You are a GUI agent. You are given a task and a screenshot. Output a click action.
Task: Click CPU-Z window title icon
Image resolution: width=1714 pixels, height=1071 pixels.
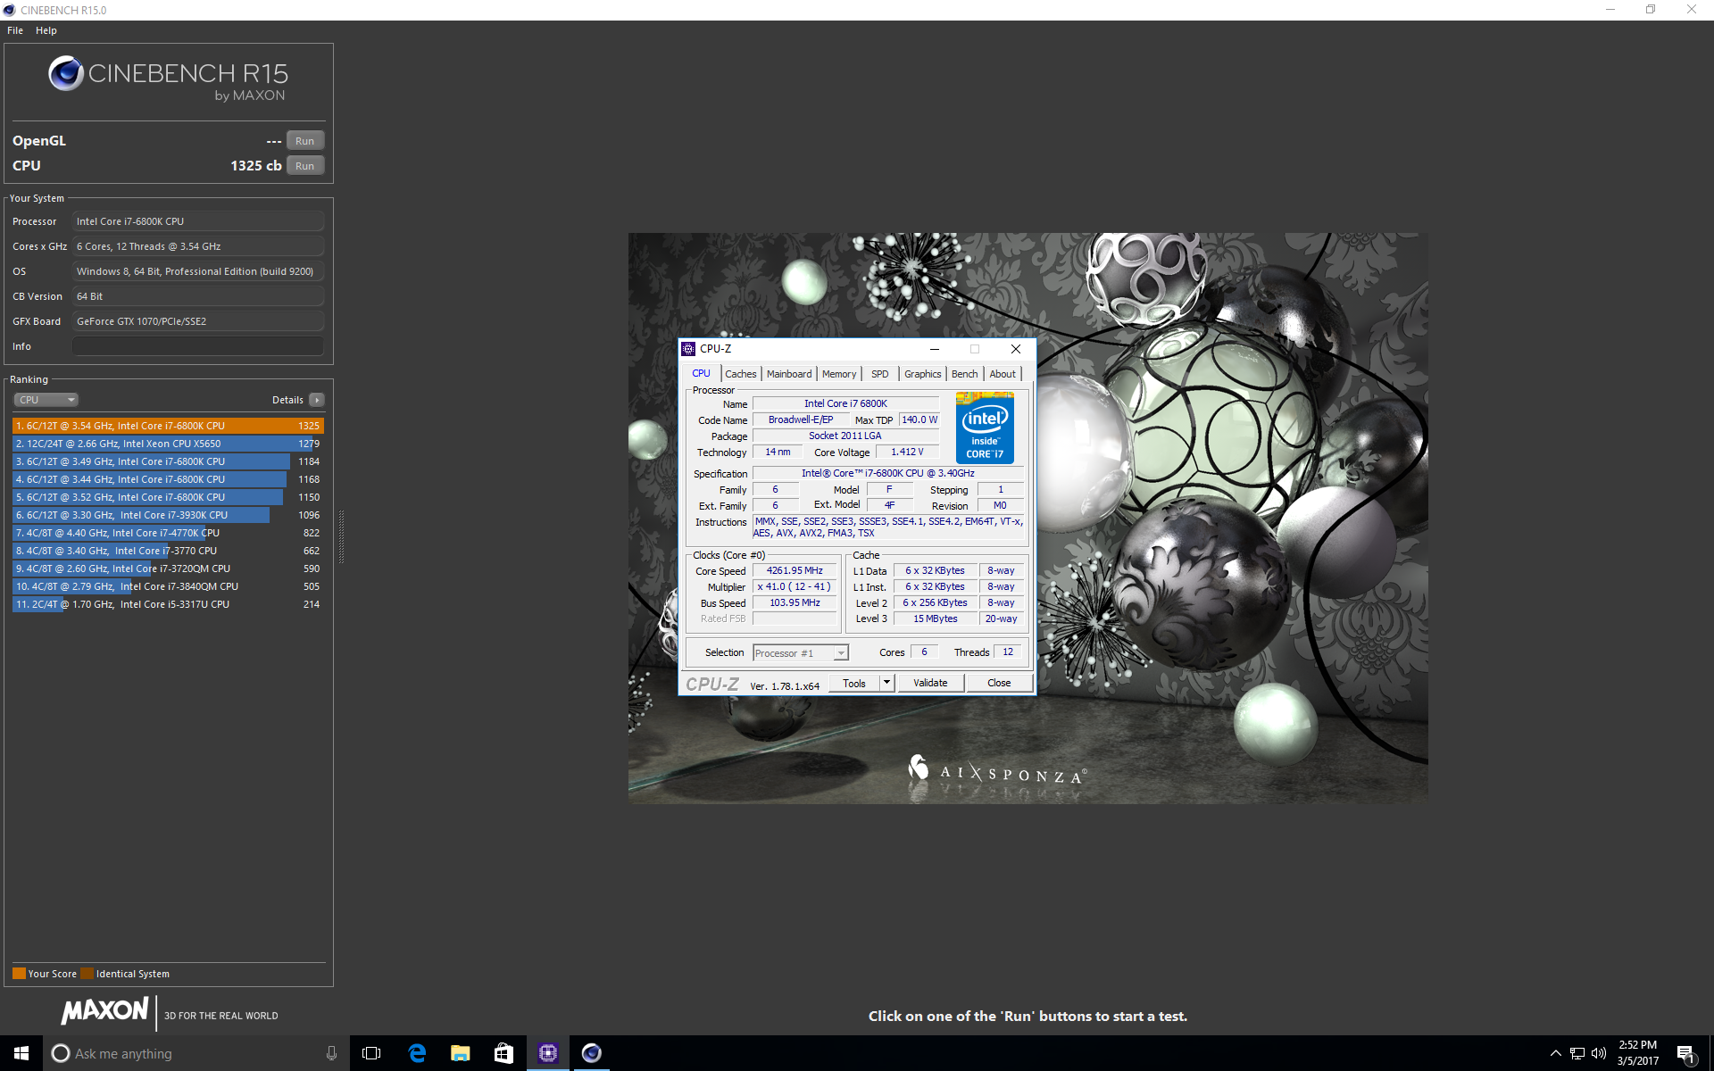coord(688,349)
